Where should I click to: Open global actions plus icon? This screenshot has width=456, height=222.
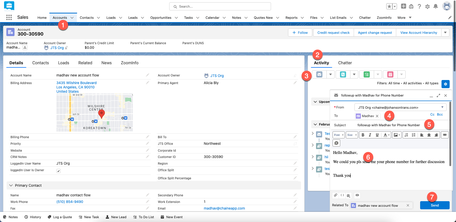403,6
